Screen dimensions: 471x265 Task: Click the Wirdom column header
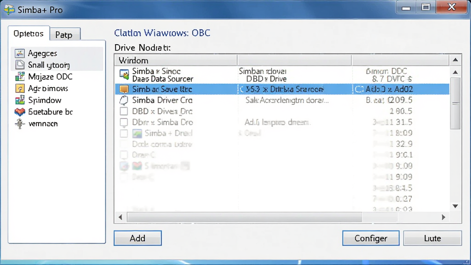(x=176, y=60)
